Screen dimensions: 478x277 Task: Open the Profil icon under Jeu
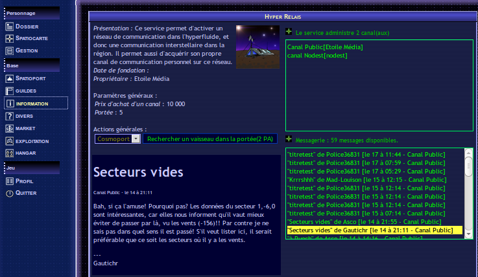tap(10, 181)
